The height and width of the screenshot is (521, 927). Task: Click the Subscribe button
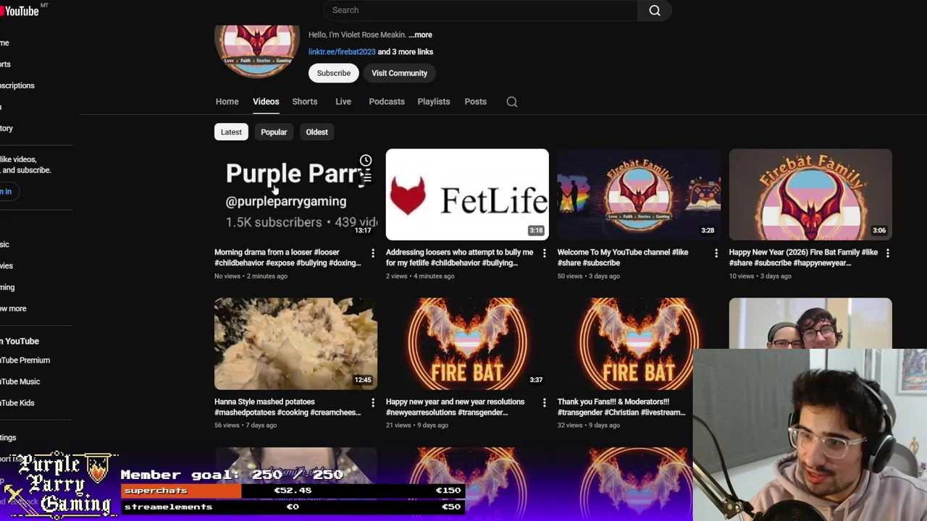(334, 73)
